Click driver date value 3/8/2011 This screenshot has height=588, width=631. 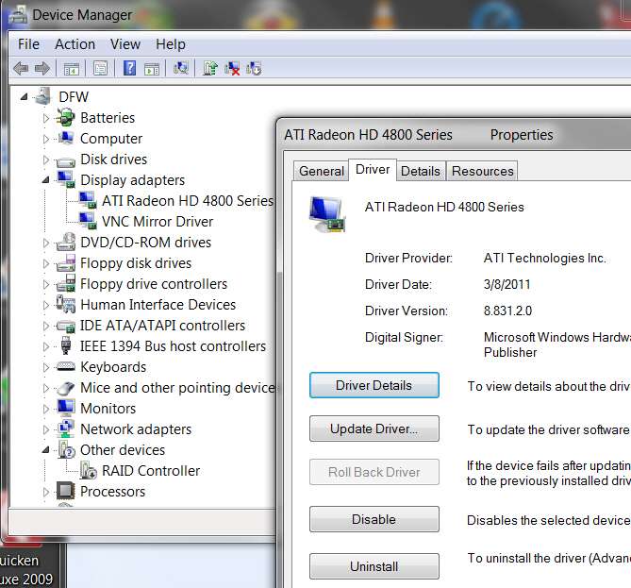click(x=507, y=284)
